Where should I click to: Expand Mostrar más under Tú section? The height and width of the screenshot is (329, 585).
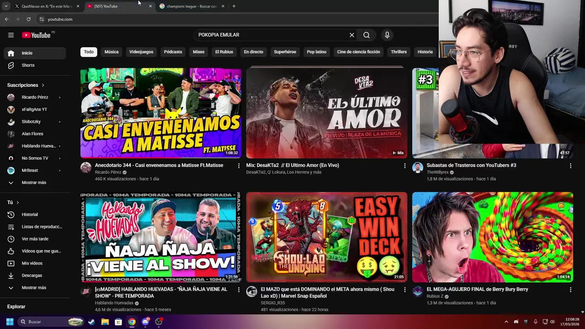[x=35, y=288]
